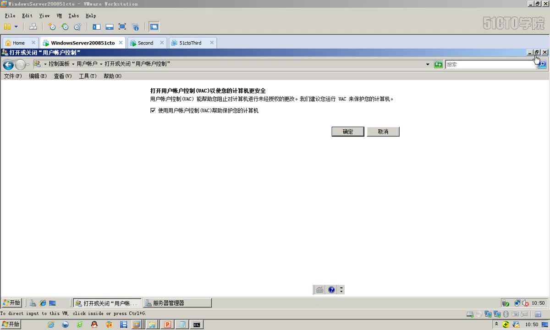550x330 pixels.
Task: Click the green refresh icon by address bar
Action: [x=438, y=65]
